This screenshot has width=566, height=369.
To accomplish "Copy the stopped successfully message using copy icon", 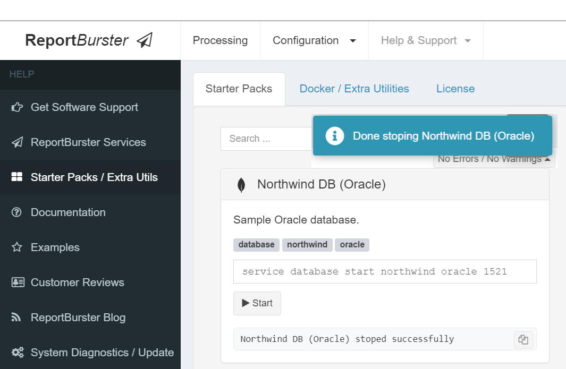I will 523,339.
